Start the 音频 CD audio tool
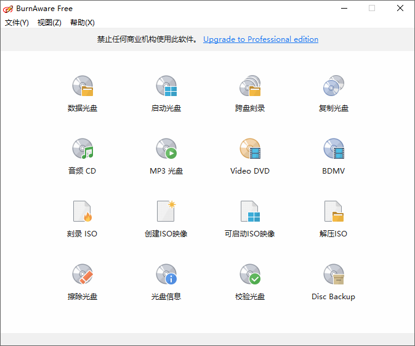Screen dimensions: 415x346 (x=83, y=148)
